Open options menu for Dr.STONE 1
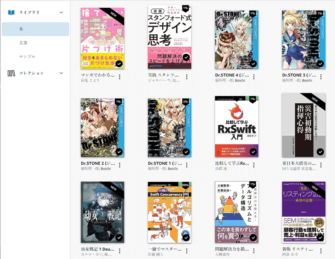This screenshot has height=259, width=335. (187, 165)
